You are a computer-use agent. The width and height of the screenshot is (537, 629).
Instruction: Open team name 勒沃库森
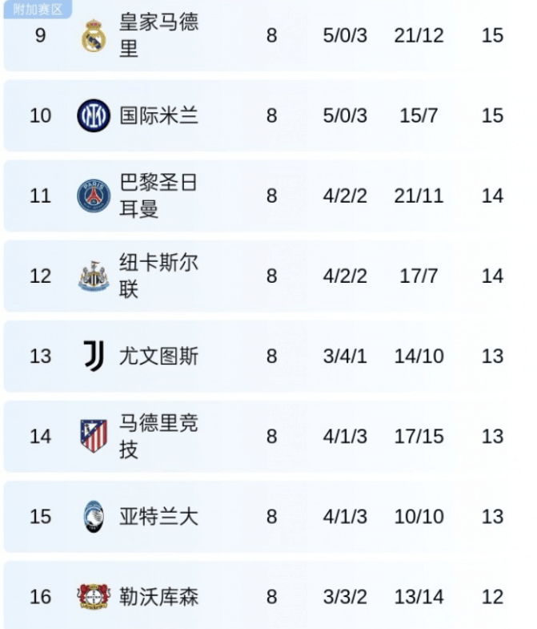click(158, 596)
